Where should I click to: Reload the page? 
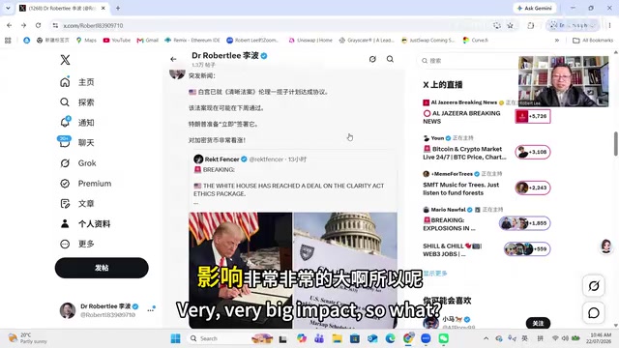[x=38, y=25]
